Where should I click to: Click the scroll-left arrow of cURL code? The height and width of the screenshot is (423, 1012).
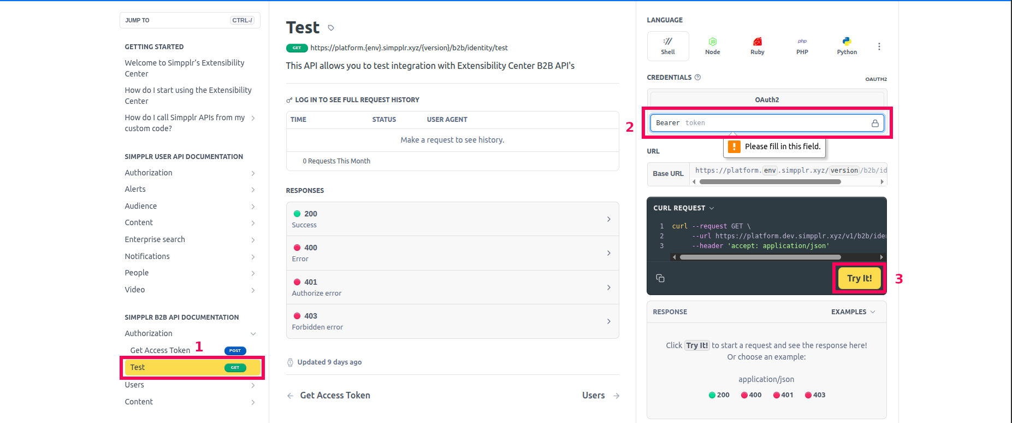[674, 257]
